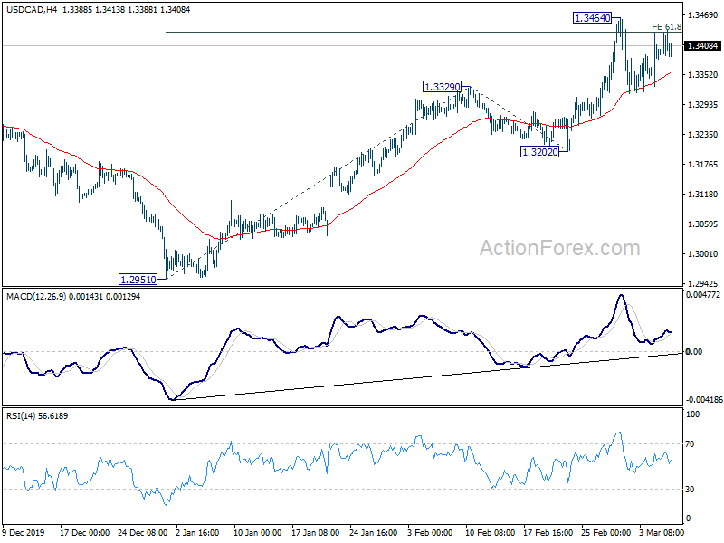Click the 10 Jan 00:00 date label
The image size is (724, 543).
point(258,532)
